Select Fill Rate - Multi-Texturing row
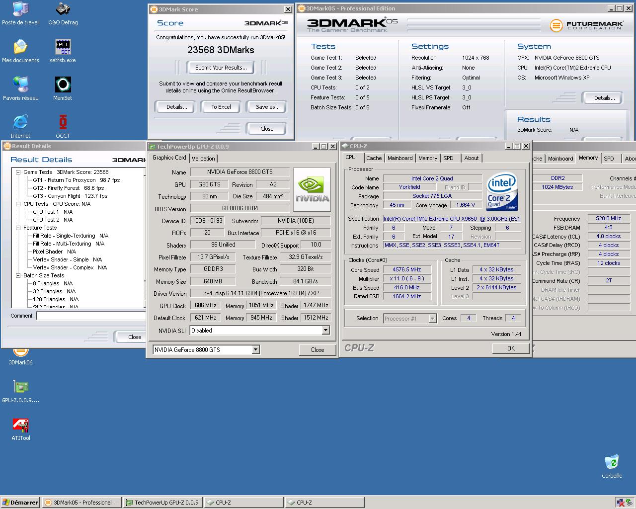 click(69, 244)
